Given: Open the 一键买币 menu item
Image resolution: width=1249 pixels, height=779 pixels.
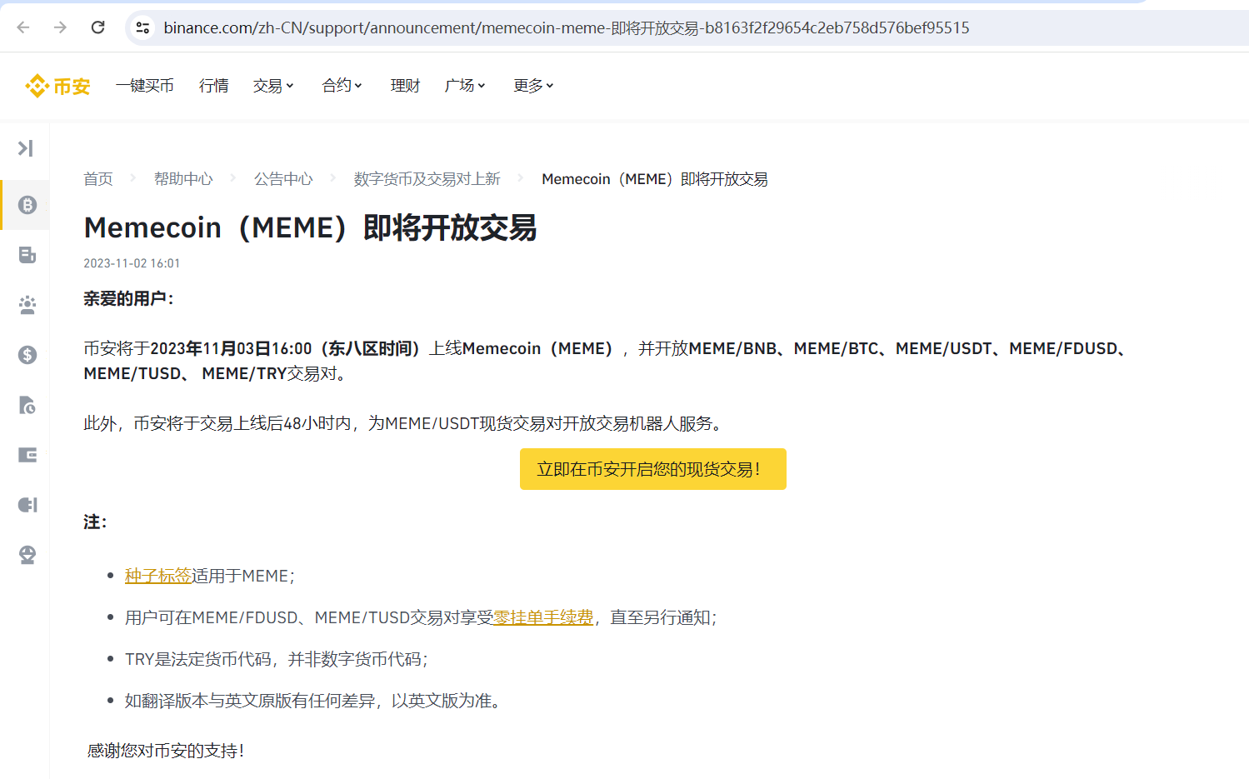Looking at the screenshot, I should (x=145, y=86).
